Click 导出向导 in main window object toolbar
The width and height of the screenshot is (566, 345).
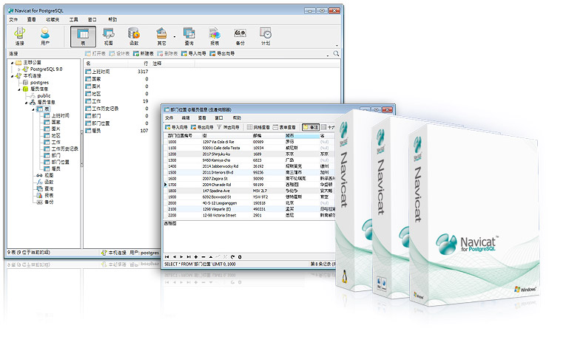(223, 53)
